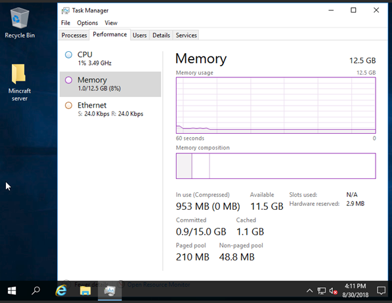The height and width of the screenshot is (303, 392).
Task: Select Ethernet S: 24.0 Kbps entry
Action: (110, 110)
